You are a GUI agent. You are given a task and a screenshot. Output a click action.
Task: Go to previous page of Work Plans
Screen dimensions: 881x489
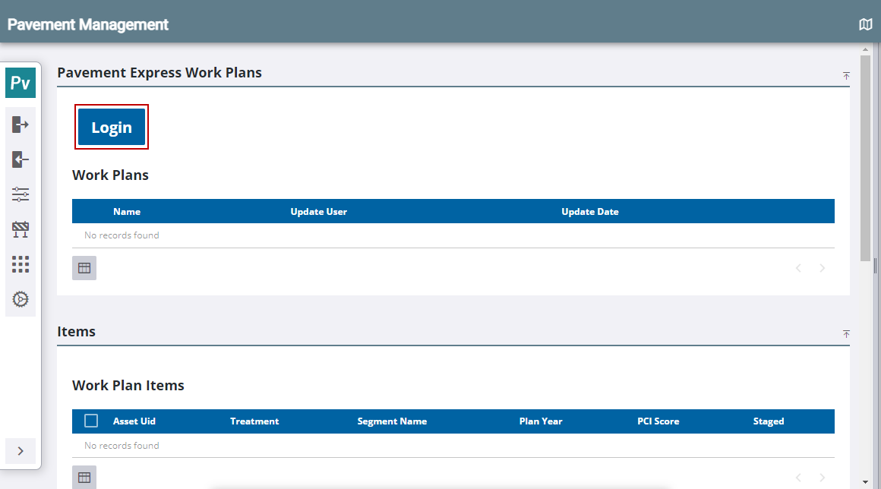tap(798, 268)
